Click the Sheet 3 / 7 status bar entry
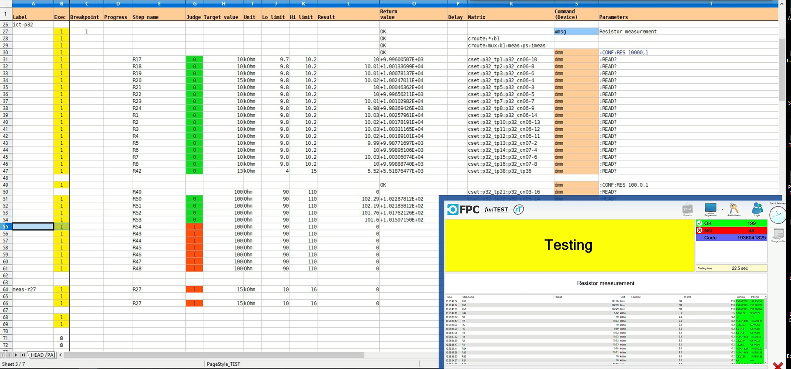The height and width of the screenshot is (369, 791). 14,364
